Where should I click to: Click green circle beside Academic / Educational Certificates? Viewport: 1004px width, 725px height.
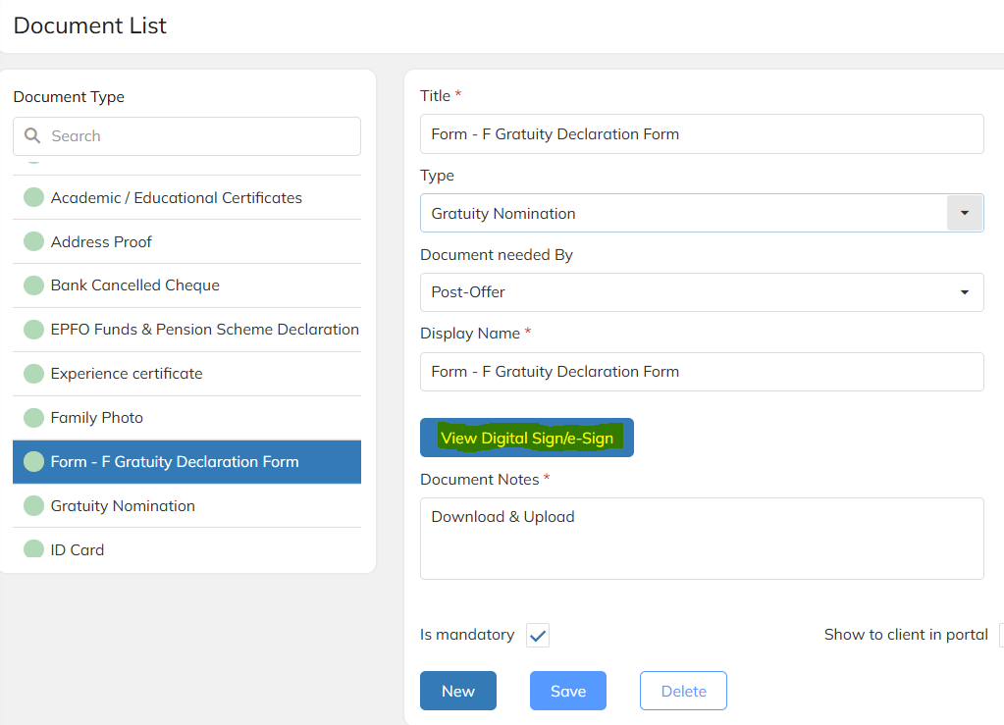point(34,197)
